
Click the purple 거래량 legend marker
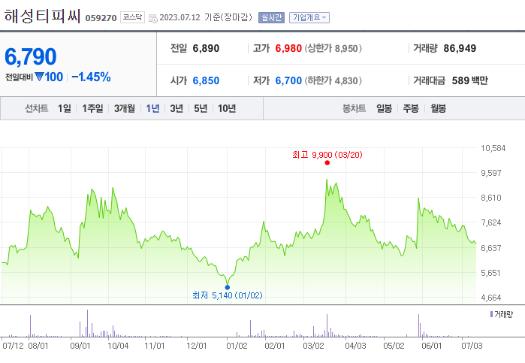(491, 314)
